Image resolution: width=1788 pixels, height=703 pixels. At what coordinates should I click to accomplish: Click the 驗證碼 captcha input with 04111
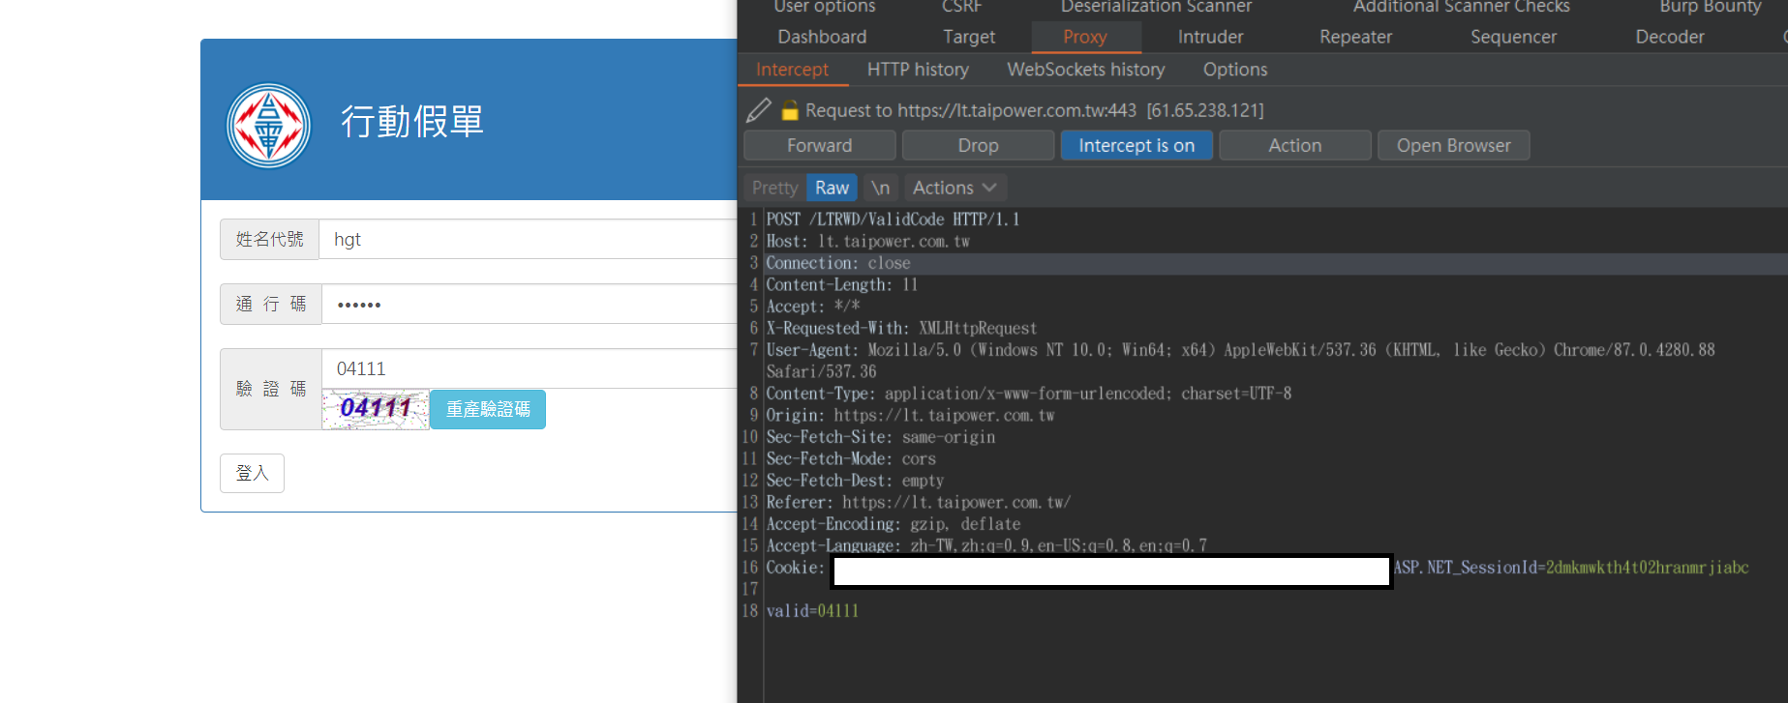click(x=529, y=368)
